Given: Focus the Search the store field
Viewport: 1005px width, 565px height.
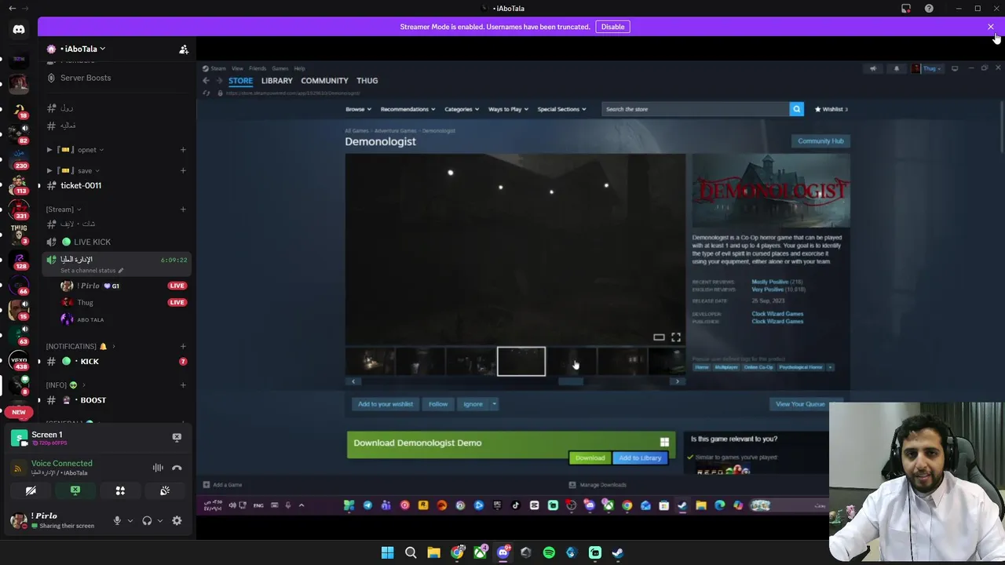Looking at the screenshot, I should (x=695, y=109).
